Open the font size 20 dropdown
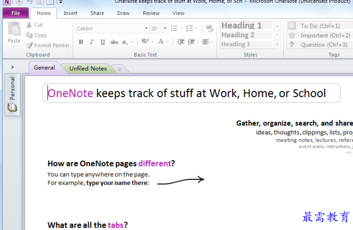Viewport: 353px width, 230px height. point(165,28)
